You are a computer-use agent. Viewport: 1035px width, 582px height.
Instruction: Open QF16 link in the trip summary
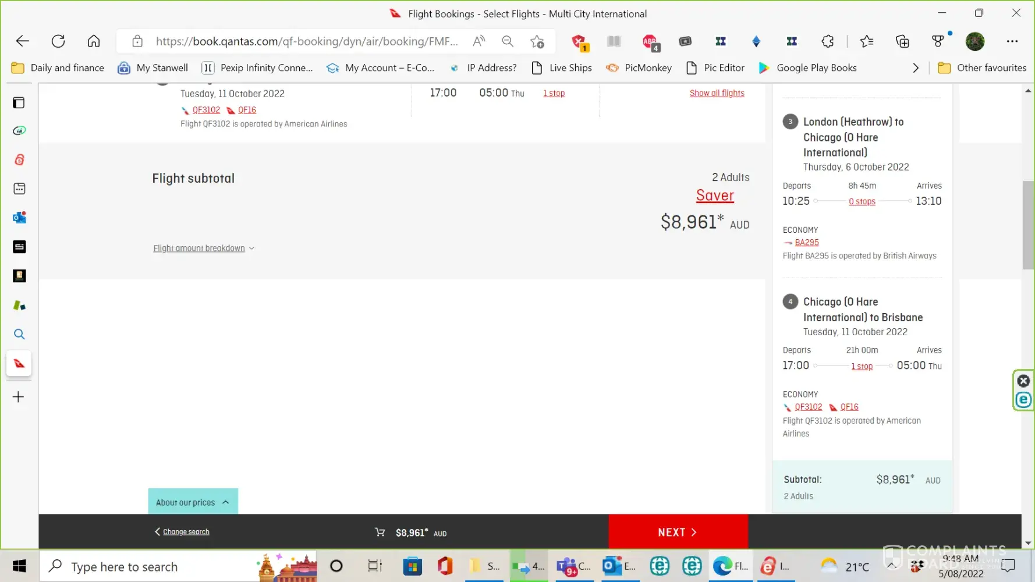pos(849,407)
